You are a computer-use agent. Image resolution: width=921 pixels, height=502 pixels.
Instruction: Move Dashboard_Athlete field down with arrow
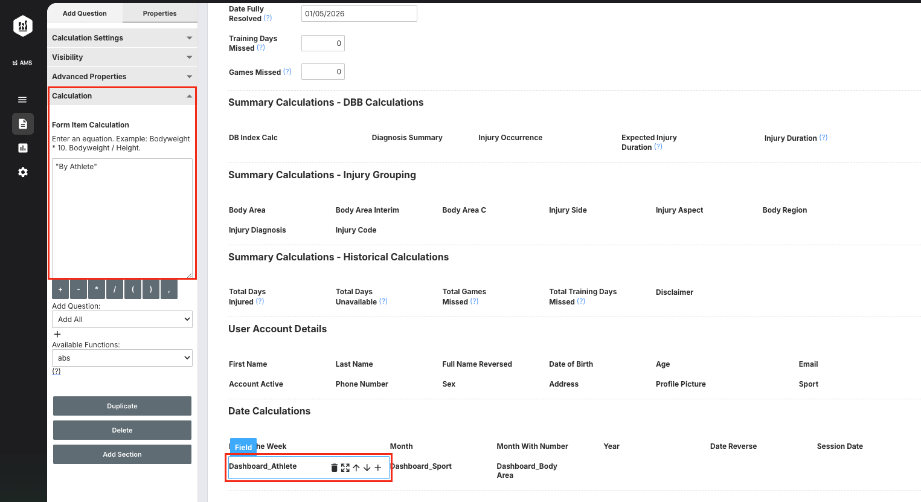click(367, 468)
